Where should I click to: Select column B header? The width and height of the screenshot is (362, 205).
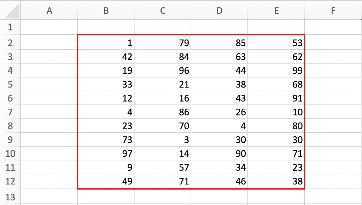pyautogui.click(x=106, y=11)
